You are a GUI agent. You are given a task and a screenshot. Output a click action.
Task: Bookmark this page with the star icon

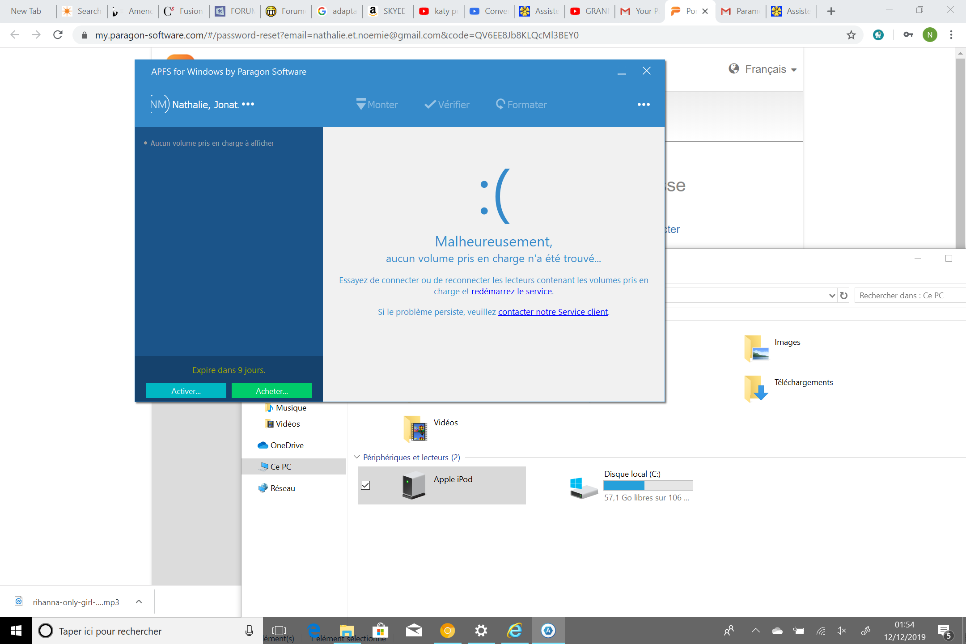851,35
